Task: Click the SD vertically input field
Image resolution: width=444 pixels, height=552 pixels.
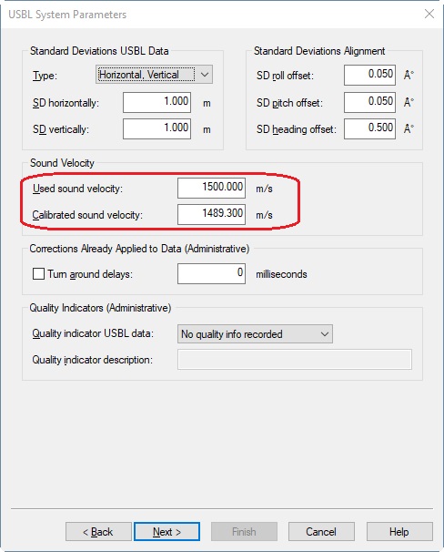Action: [x=156, y=128]
